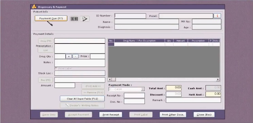The height and width of the screenshot is (123, 253).
Task: Focus the ID Number field
Action: pyautogui.click(x=130, y=16)
